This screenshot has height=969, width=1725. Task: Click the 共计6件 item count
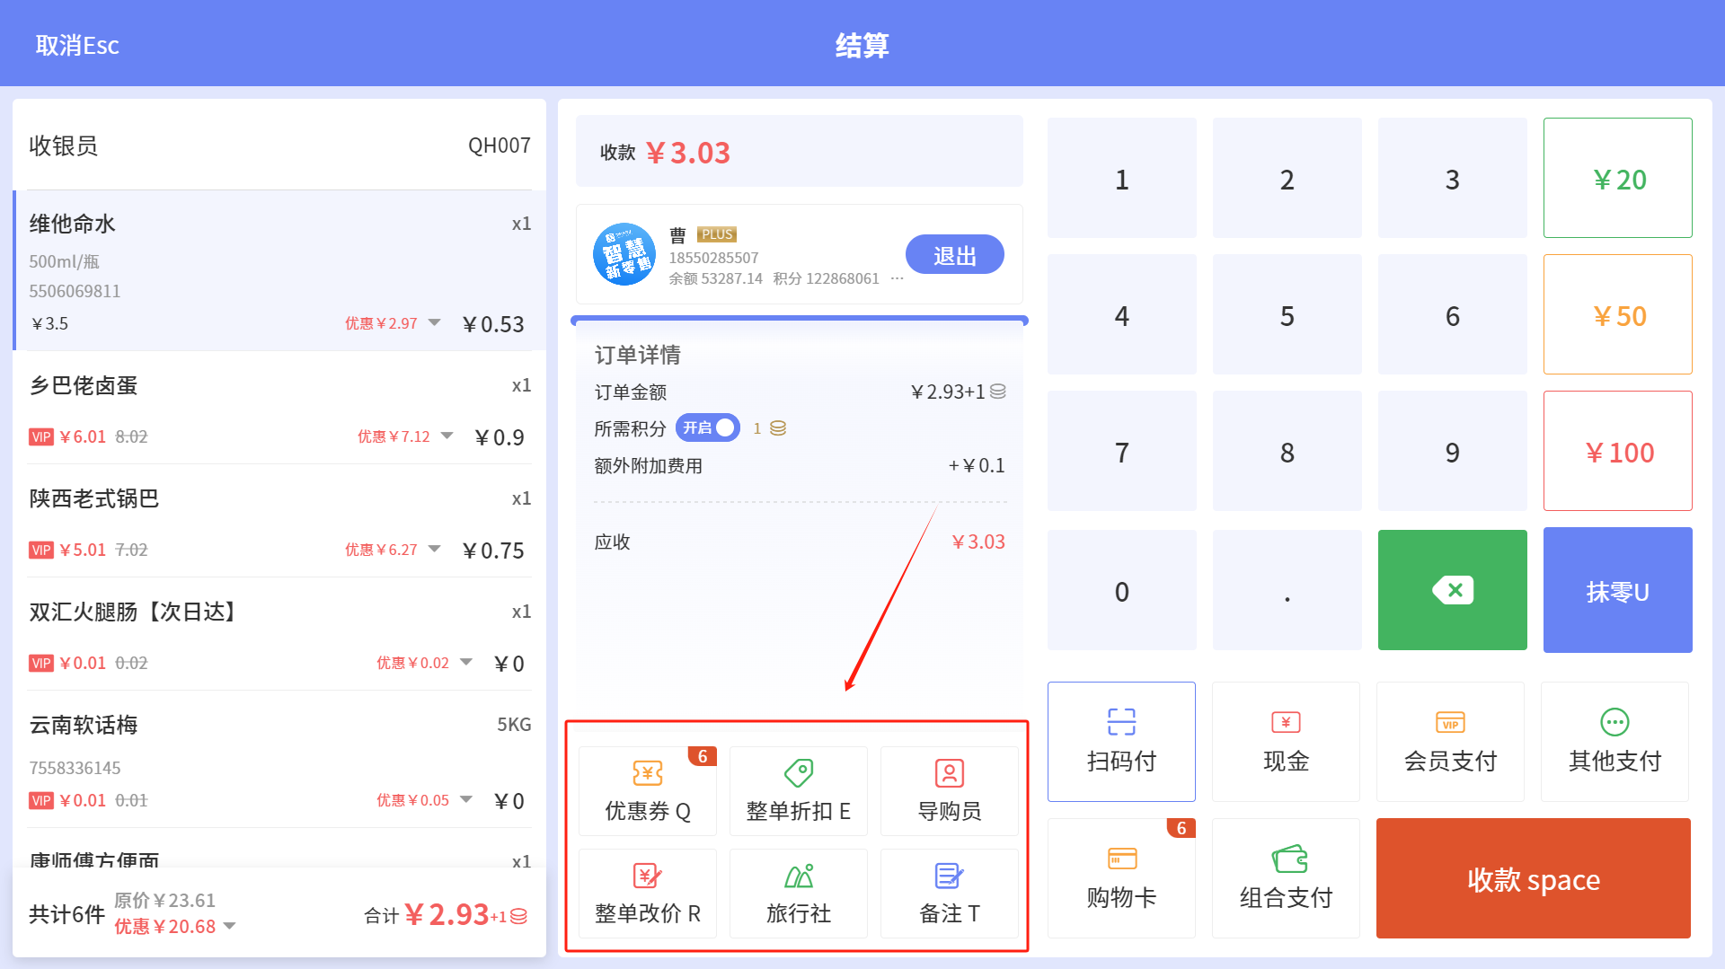point(67,914)
